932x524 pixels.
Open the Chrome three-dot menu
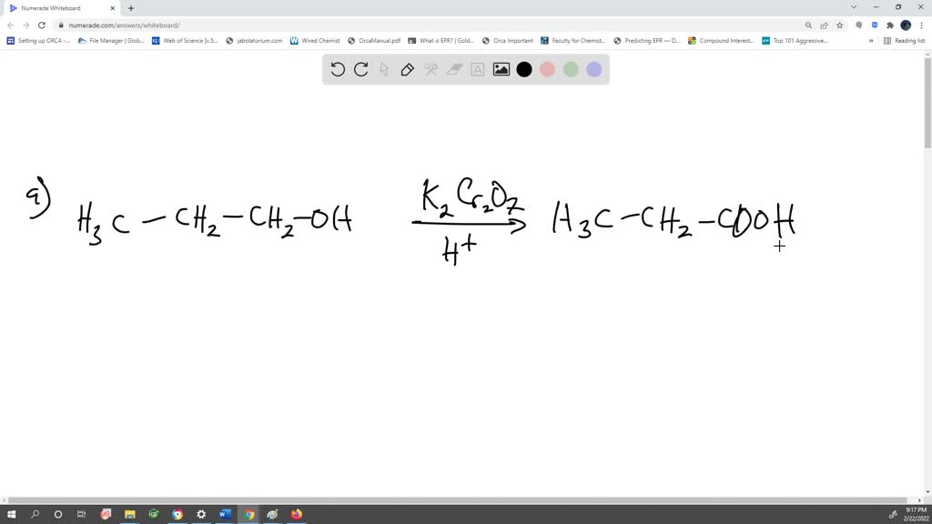tap(921, 25)
